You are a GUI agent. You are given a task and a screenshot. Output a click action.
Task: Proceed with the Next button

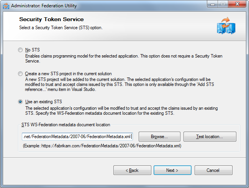(172, 170)
